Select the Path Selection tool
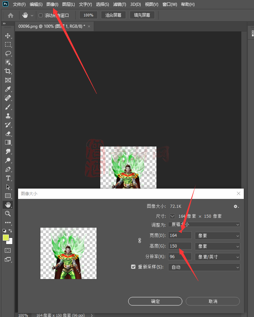The image size is (254, 317). tap(8, 187)
